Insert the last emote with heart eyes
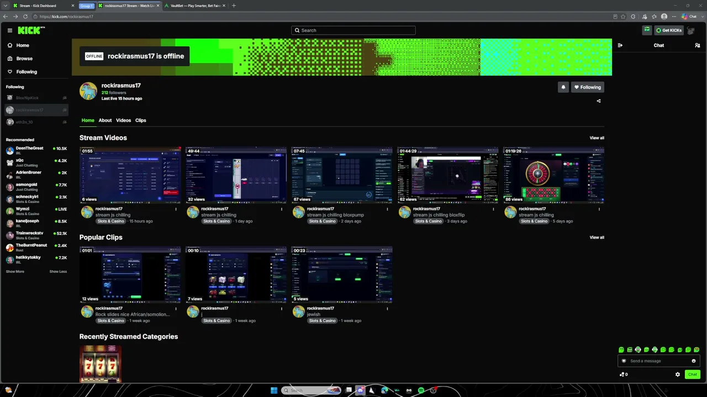 point(697,350)
